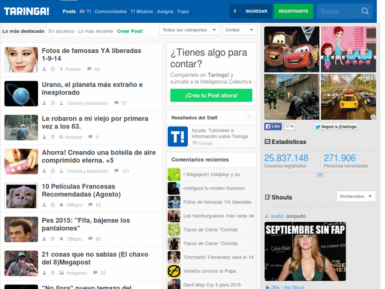Open SEPTIEMBRE SIN FAP shout image
The width and height of the screenshot is (385, 289).
305,251
